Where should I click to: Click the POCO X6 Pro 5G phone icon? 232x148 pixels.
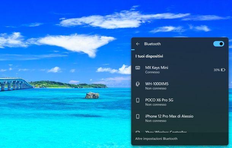[x=138, y=100]
